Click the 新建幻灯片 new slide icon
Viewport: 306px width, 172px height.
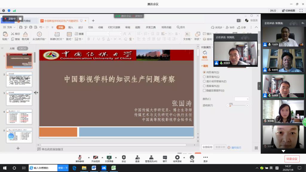coord(57,34)
